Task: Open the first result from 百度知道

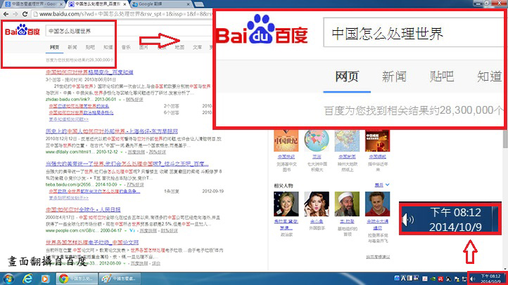Action: [x=89, y=72]
